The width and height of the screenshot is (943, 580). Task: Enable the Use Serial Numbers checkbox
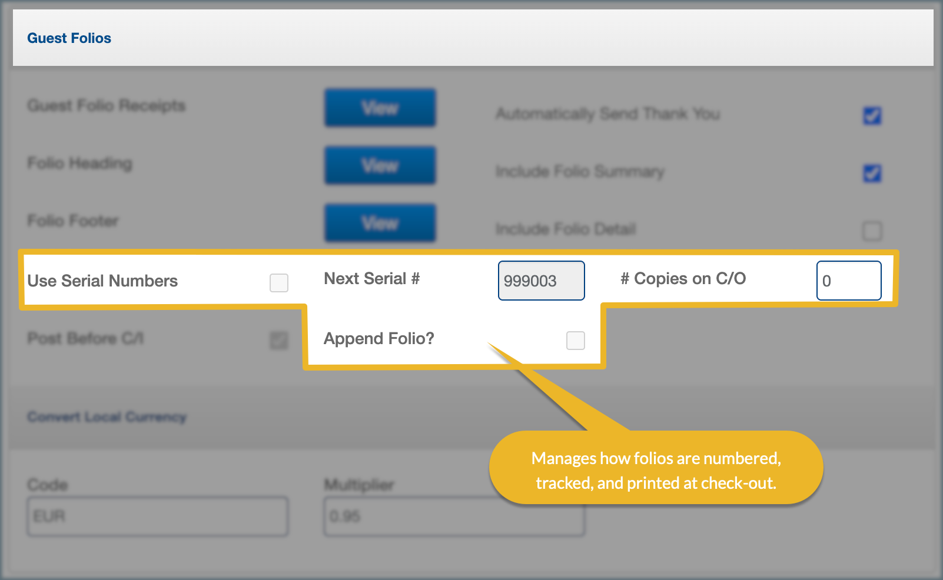click(x=279, y=283)
